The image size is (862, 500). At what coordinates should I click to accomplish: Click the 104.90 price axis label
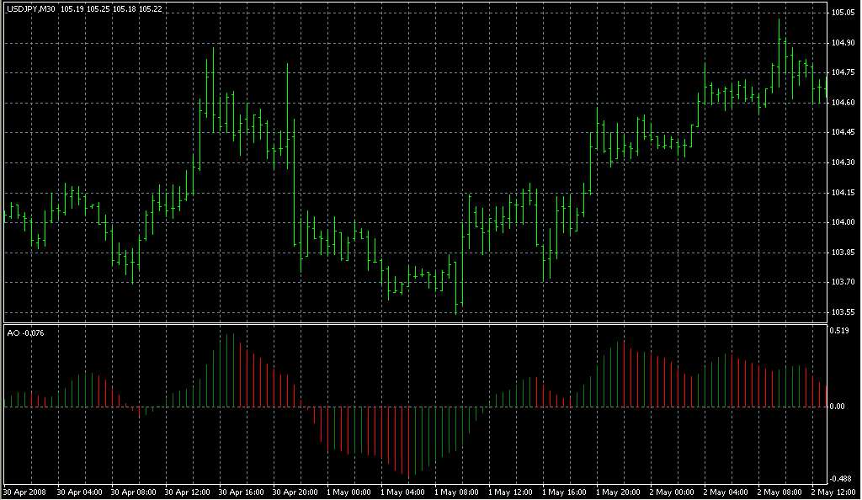pyautogui.click(x=843, y=43)
